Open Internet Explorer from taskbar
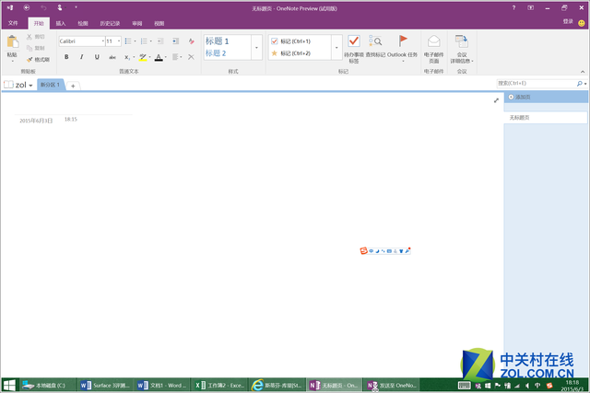 (x=277, y=385)
